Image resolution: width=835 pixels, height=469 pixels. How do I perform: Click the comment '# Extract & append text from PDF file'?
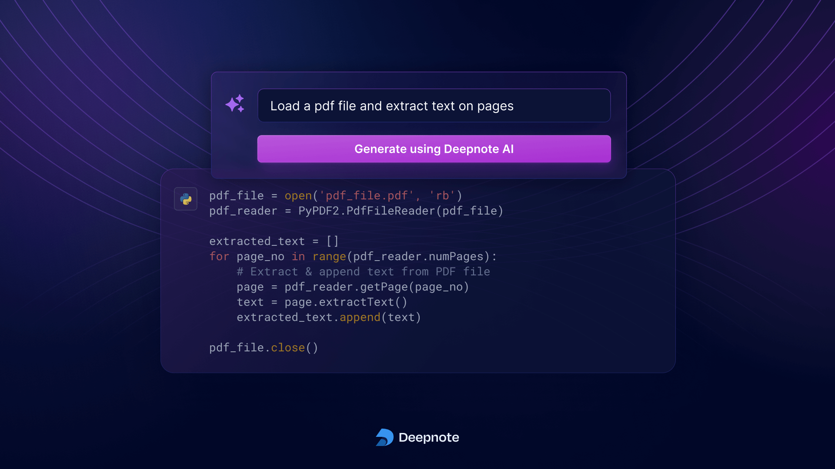point(364,272)
